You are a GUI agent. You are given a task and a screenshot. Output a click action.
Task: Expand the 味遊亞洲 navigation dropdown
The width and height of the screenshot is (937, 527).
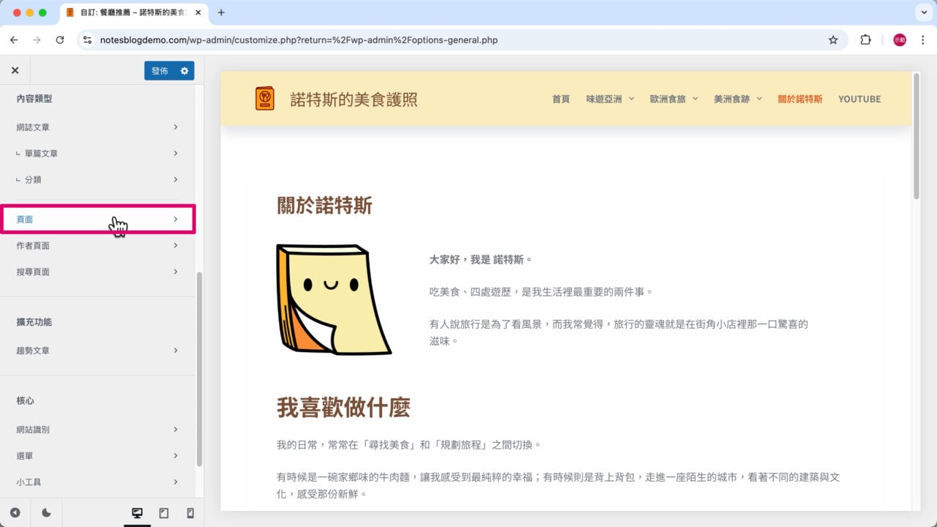click(603, 99)
